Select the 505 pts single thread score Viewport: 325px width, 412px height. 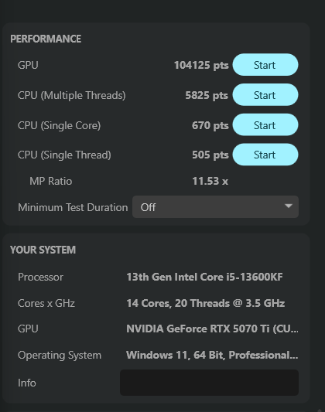tap(210, 155)
